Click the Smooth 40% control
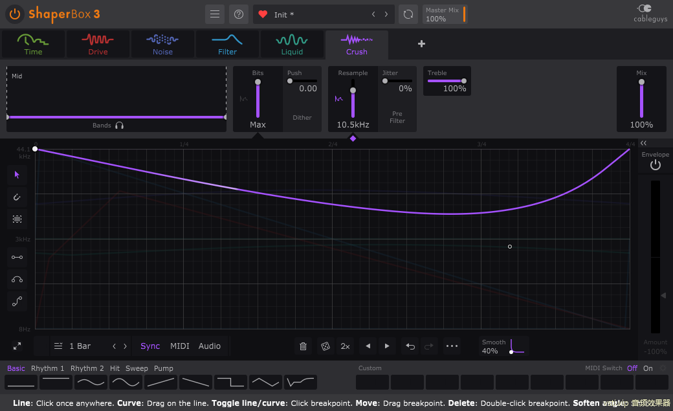Image resolution: width=673 pixels, height=411 pixels. (x=504, y=346)
